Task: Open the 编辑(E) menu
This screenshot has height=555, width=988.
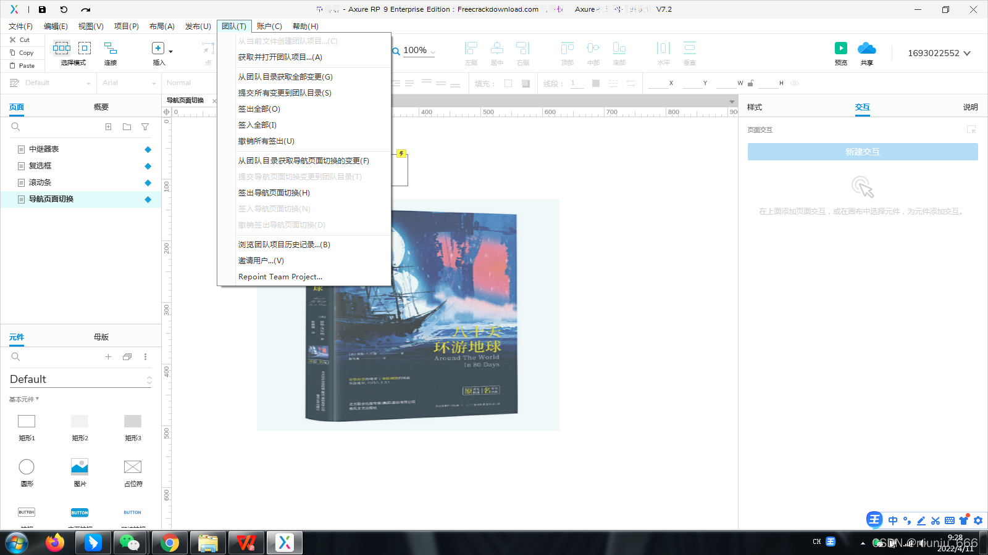Action: (56, 26)
